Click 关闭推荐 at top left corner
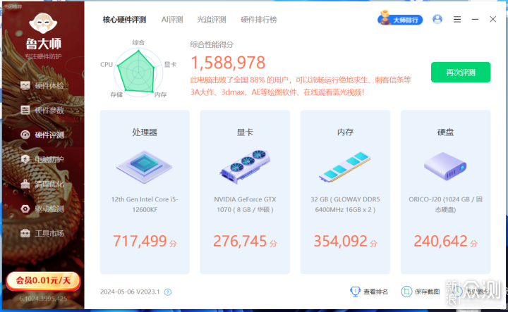This screenshot has width=508, height=312. pos(13,6)
